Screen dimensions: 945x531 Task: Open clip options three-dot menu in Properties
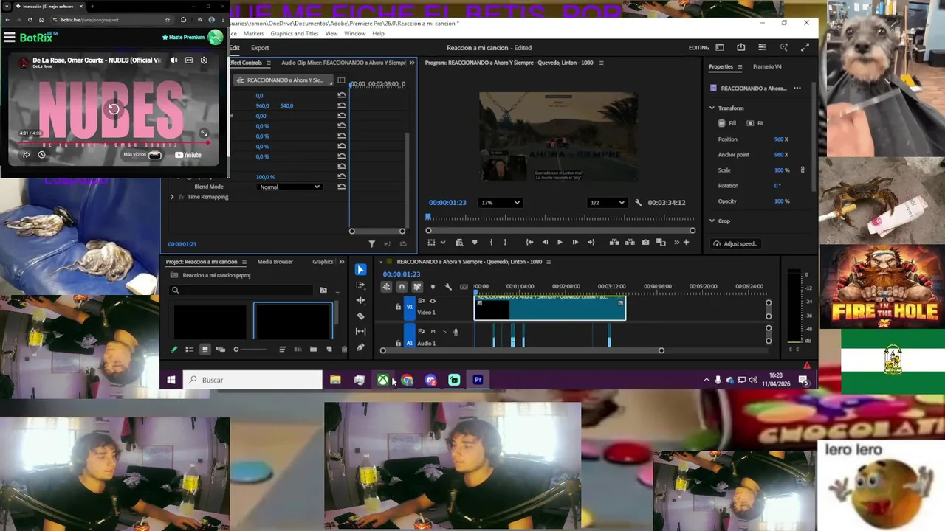(797, 88)
